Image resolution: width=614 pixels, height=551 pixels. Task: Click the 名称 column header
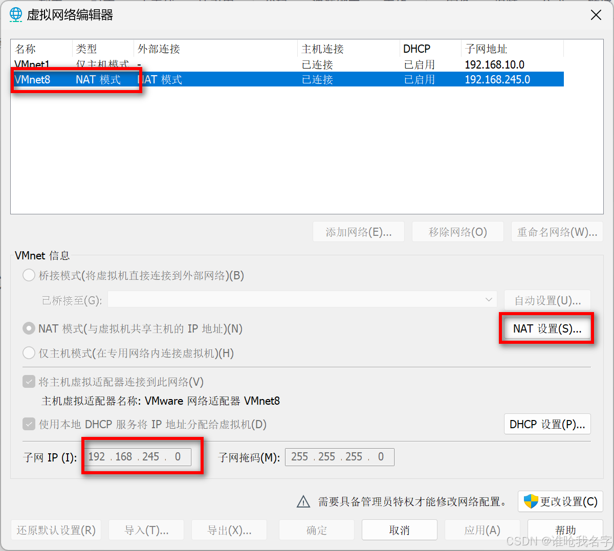pyautogui.click(x=41, y=49)
